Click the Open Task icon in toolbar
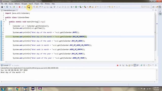162x91 pixels. [x=93, y=7]
